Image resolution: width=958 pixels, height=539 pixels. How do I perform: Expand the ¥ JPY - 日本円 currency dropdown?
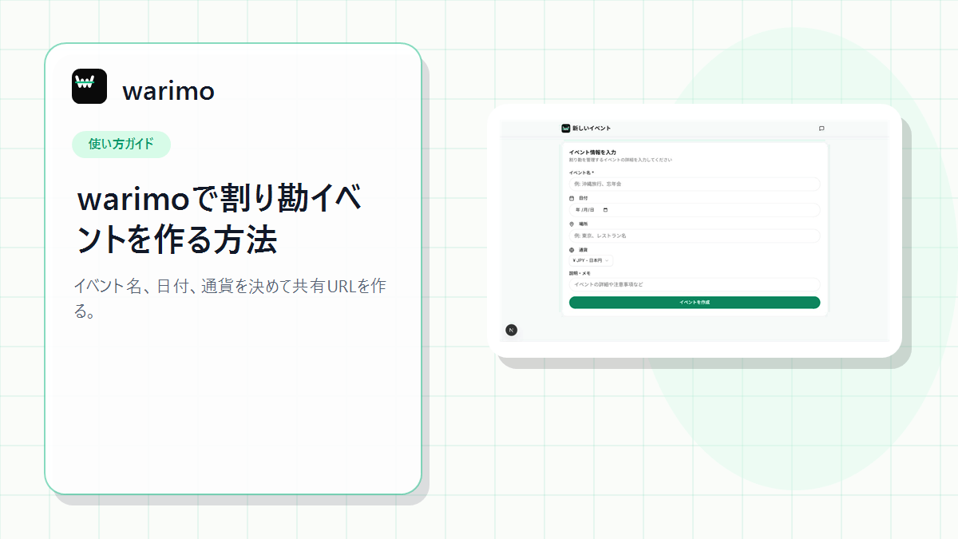pos(591,260)
